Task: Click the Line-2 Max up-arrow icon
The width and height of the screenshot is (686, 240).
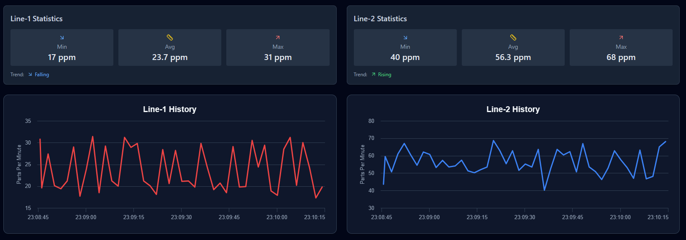Action: coord(621,37)
